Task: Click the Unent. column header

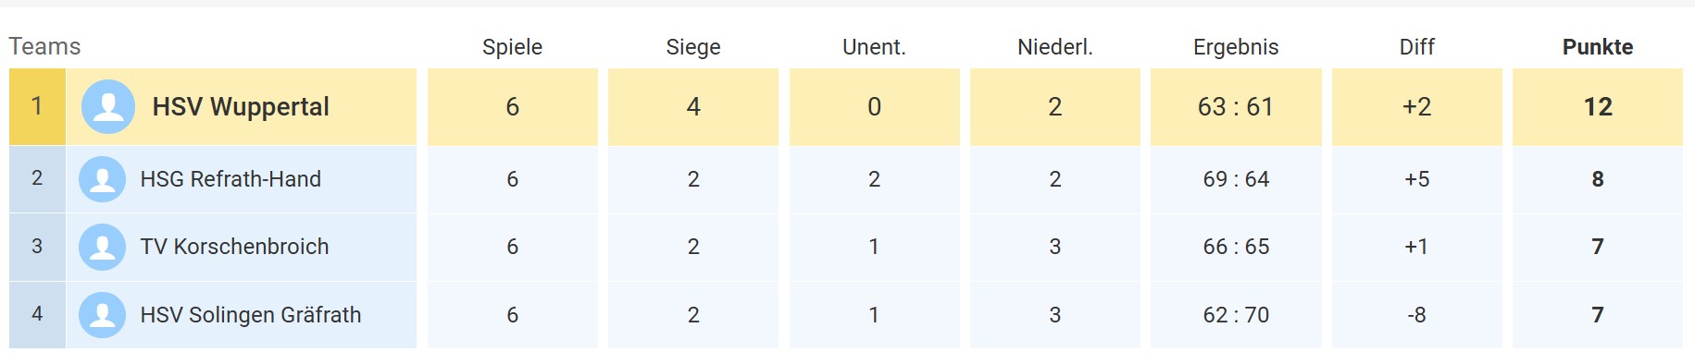Action: click(x=874, y=47)
